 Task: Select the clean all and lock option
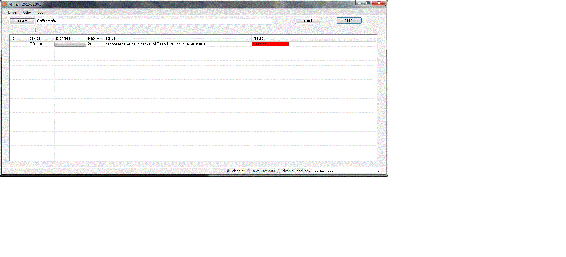pyautogui.click(x=294, y=171)
